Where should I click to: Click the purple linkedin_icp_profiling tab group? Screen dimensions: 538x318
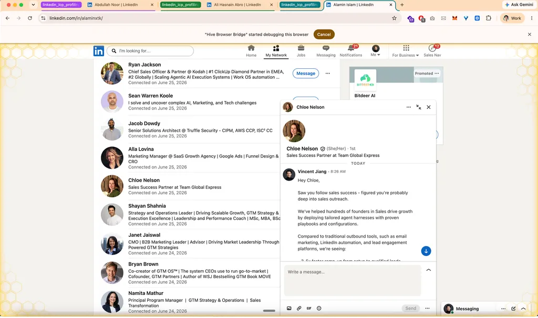pos(61,5)
